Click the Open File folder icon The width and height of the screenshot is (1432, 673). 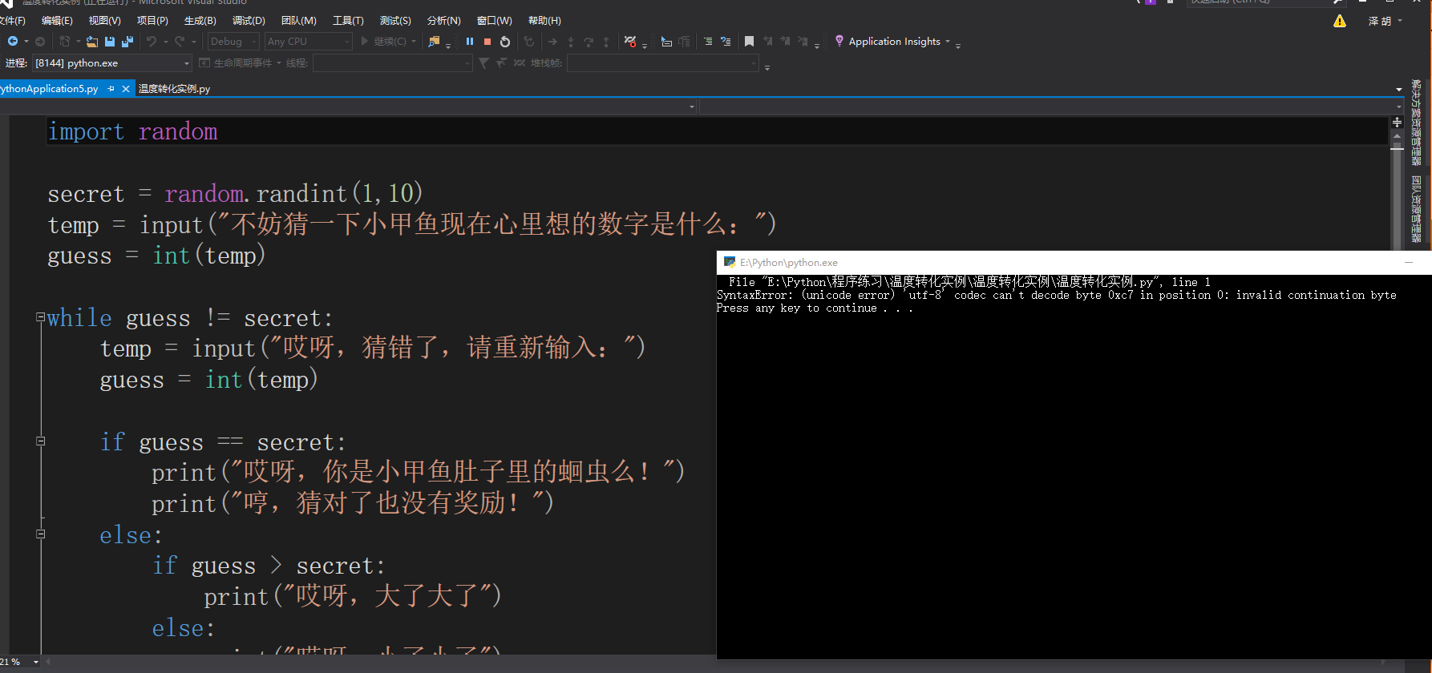92,42
